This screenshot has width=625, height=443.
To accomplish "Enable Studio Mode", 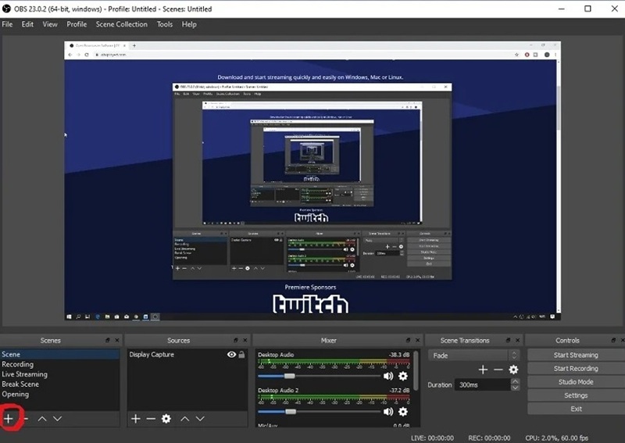I will point(576,382).
